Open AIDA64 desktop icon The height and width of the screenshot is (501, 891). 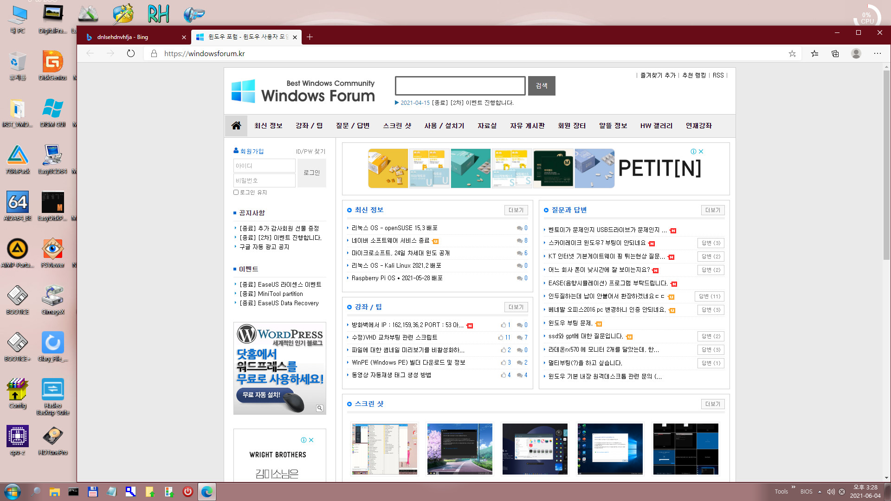18,206
